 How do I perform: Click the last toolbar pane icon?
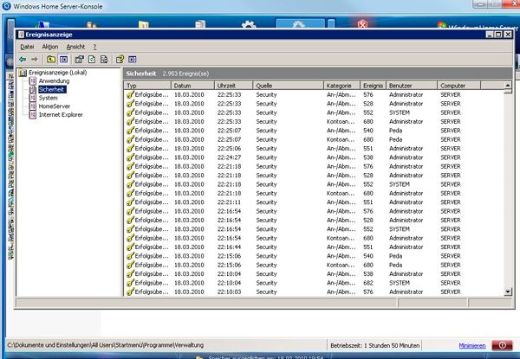133,59
